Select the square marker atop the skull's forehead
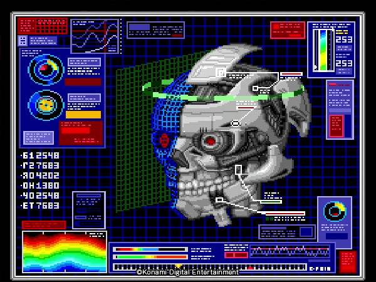The image size is (376, 282). [221, 73]
